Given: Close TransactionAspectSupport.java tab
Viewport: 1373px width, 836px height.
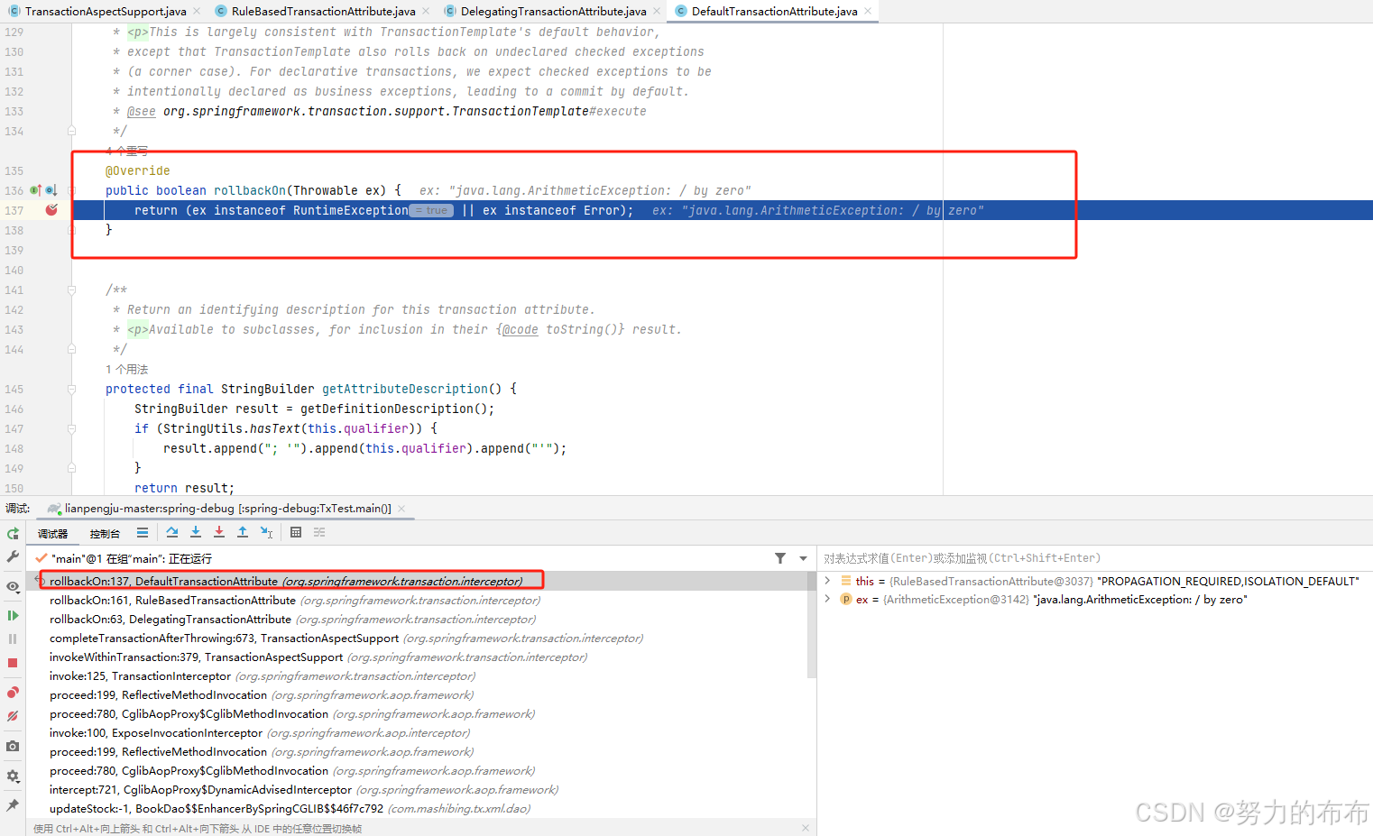Looking at the screenshot, I should tap(197, 11).
